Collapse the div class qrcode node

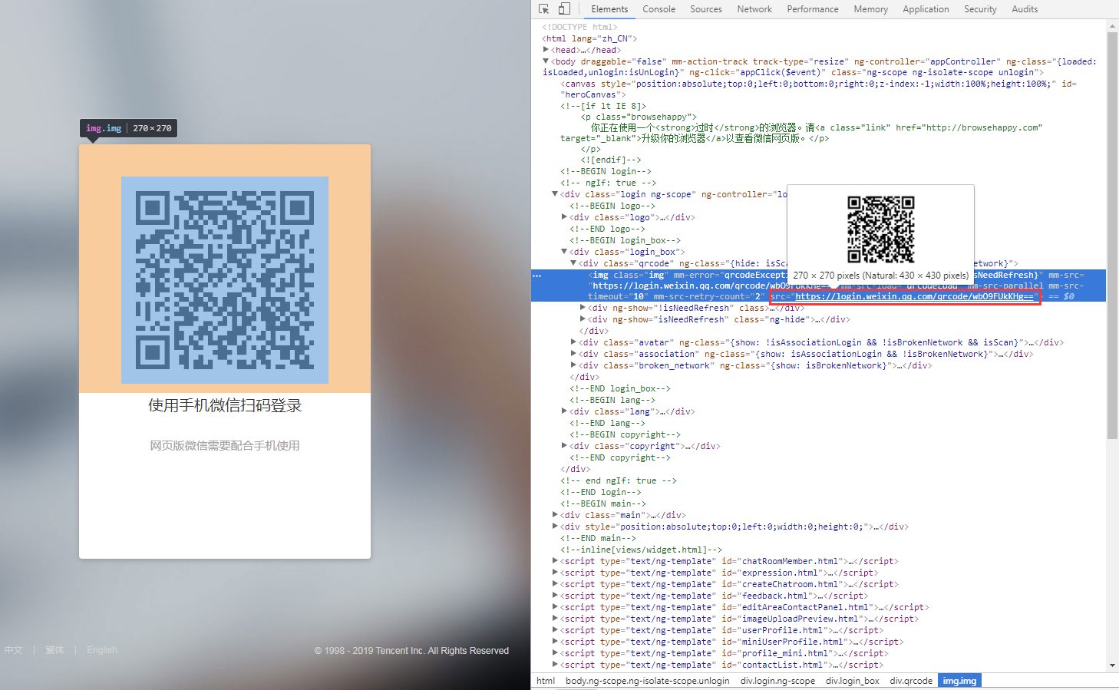coord(573,263)
